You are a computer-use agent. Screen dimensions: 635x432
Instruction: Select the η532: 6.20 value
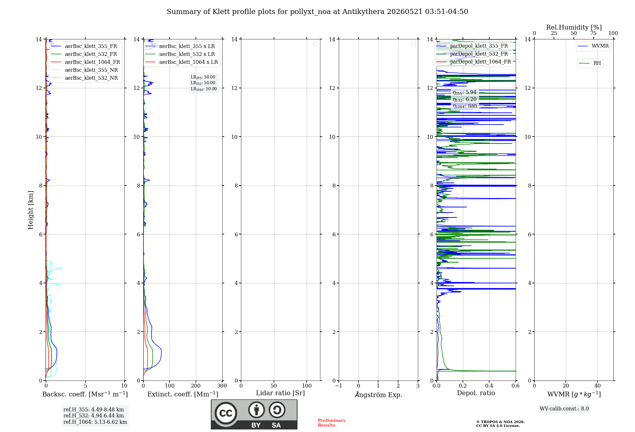pyautogui.click(x=465, y=99)
